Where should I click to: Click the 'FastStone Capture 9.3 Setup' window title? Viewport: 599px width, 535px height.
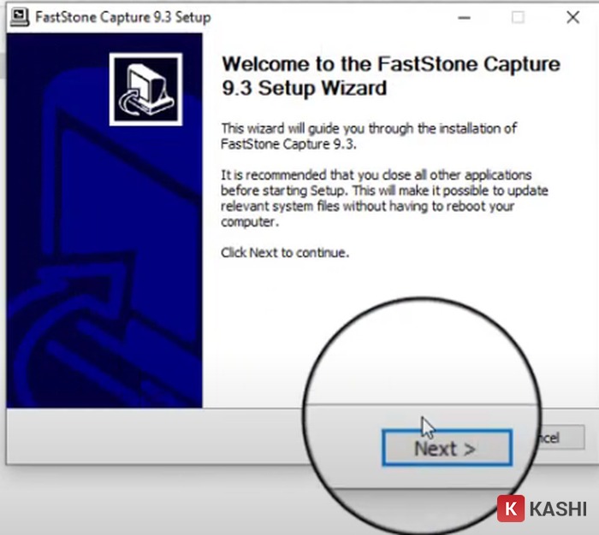[123, 18]
